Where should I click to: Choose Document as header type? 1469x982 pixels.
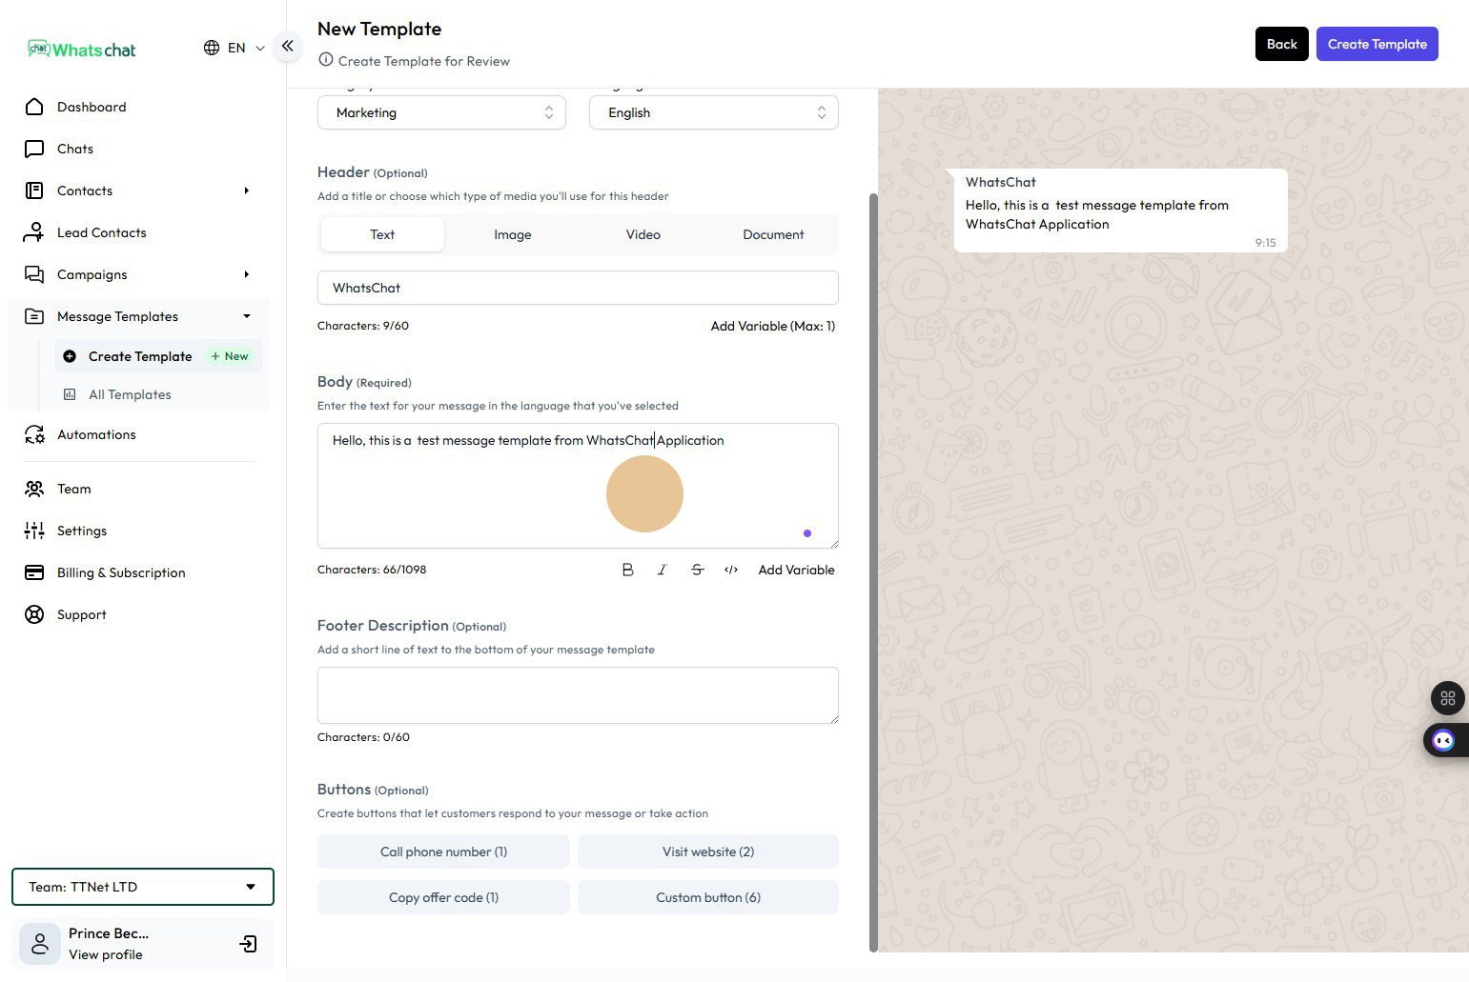click(x=773, y=234)
